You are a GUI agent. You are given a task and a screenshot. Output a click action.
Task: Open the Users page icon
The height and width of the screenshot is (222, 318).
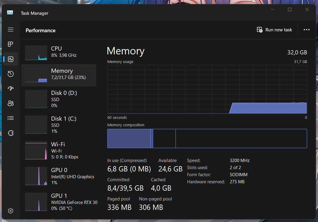11,103
